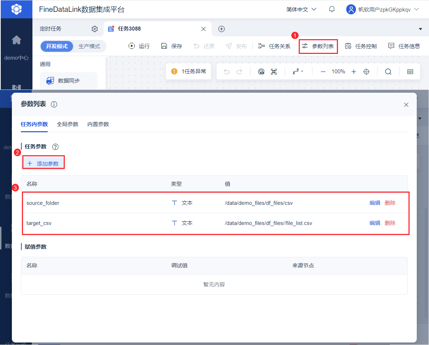
Task: Run the task with 运行 button
Action: coord(139,46)
